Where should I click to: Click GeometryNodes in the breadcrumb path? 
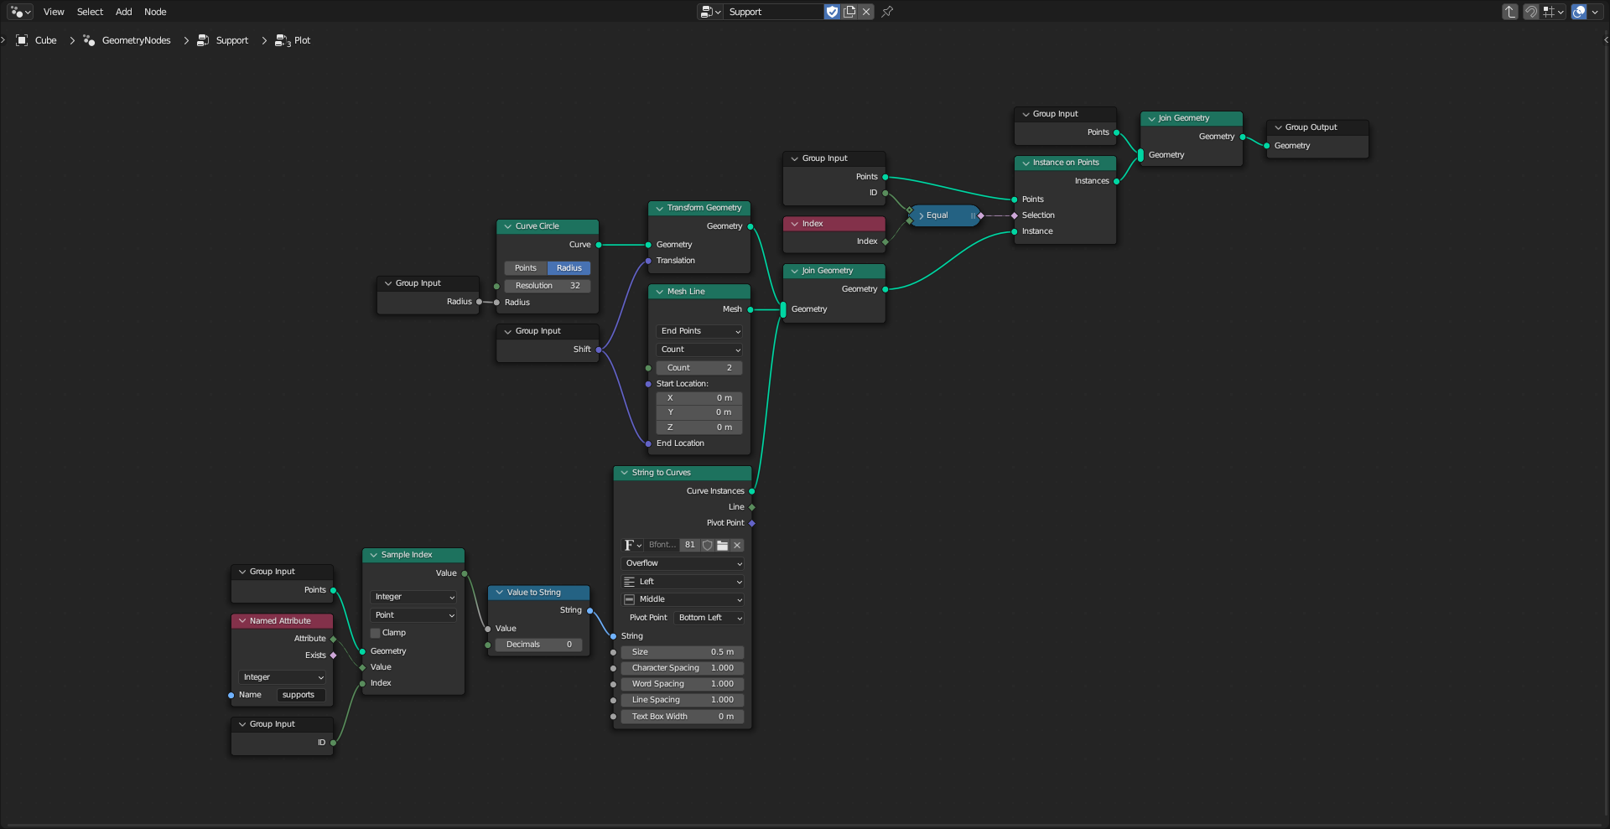[136, 40]
